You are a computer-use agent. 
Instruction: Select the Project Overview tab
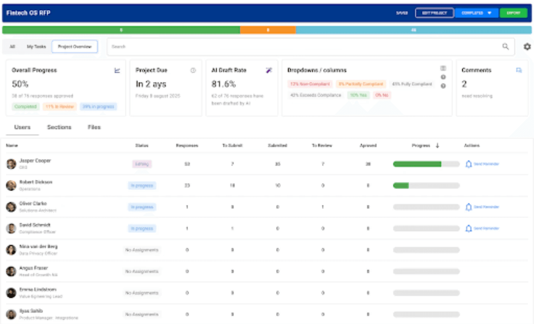74,46
